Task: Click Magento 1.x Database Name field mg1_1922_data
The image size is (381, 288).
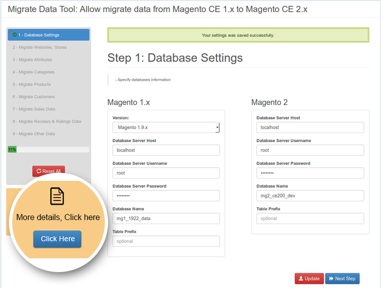Action: point(166,219)
